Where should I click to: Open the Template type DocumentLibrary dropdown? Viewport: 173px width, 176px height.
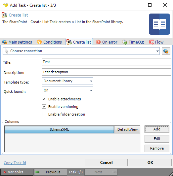pyautogui.click(x=67, y=81)
